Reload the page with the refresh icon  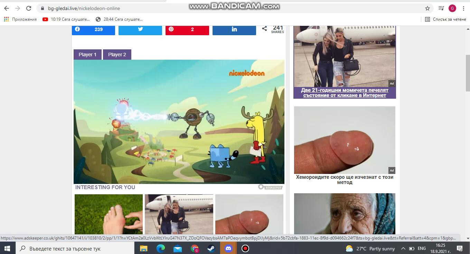[x=29, y=8]
